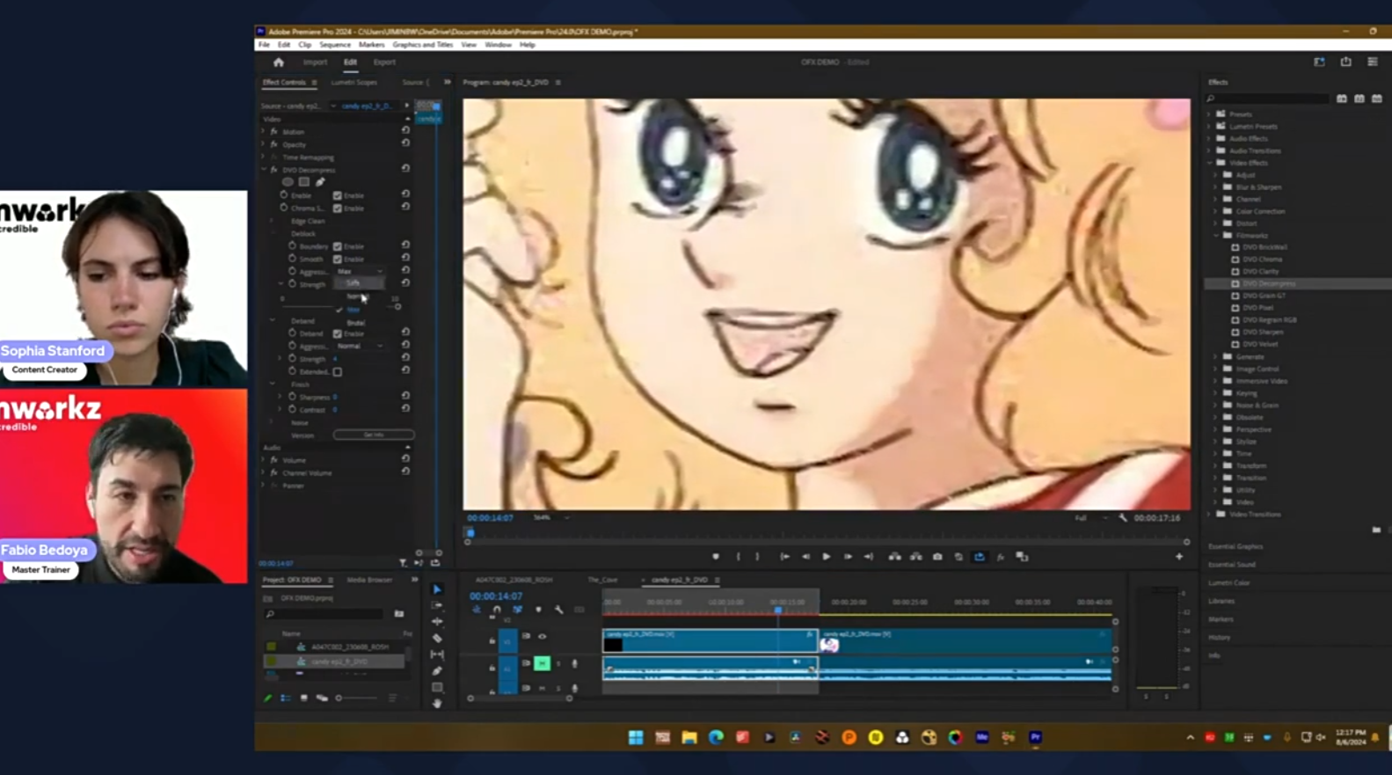Step back one frame in Program monitor
This screenshot has width=1392, height=775.
tap(805, 557)
